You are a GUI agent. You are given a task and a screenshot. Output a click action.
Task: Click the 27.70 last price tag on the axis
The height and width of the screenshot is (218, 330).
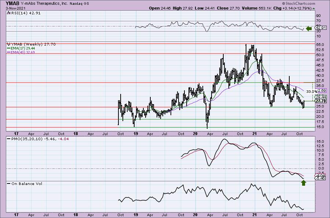(321, 101)
